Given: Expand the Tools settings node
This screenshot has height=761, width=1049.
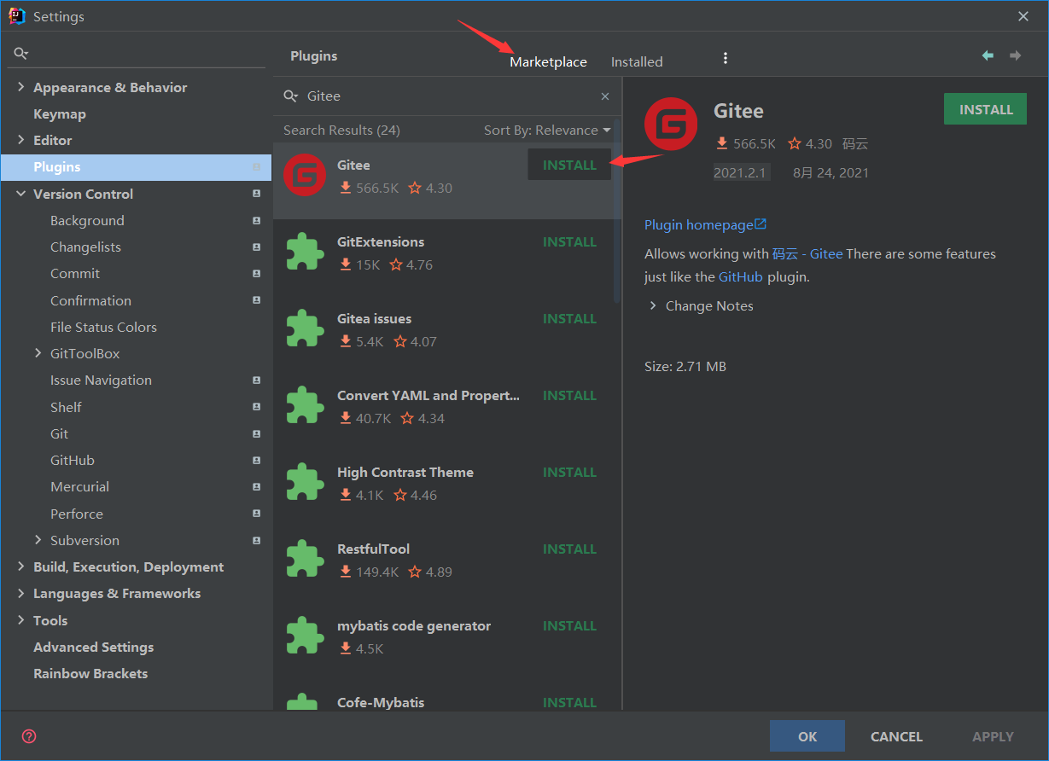Looking at the screenshot, I should pos(20,620).
